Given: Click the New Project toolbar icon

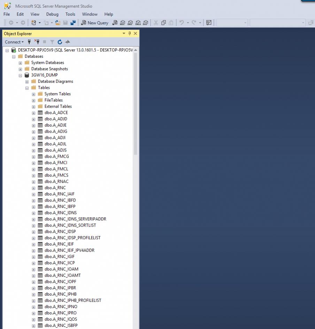Looking at the screenshot, I should click(33, 23).
